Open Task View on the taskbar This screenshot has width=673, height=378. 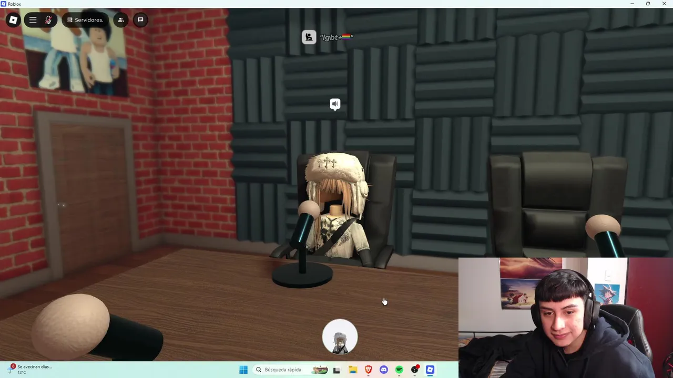(x=336, y=370)
